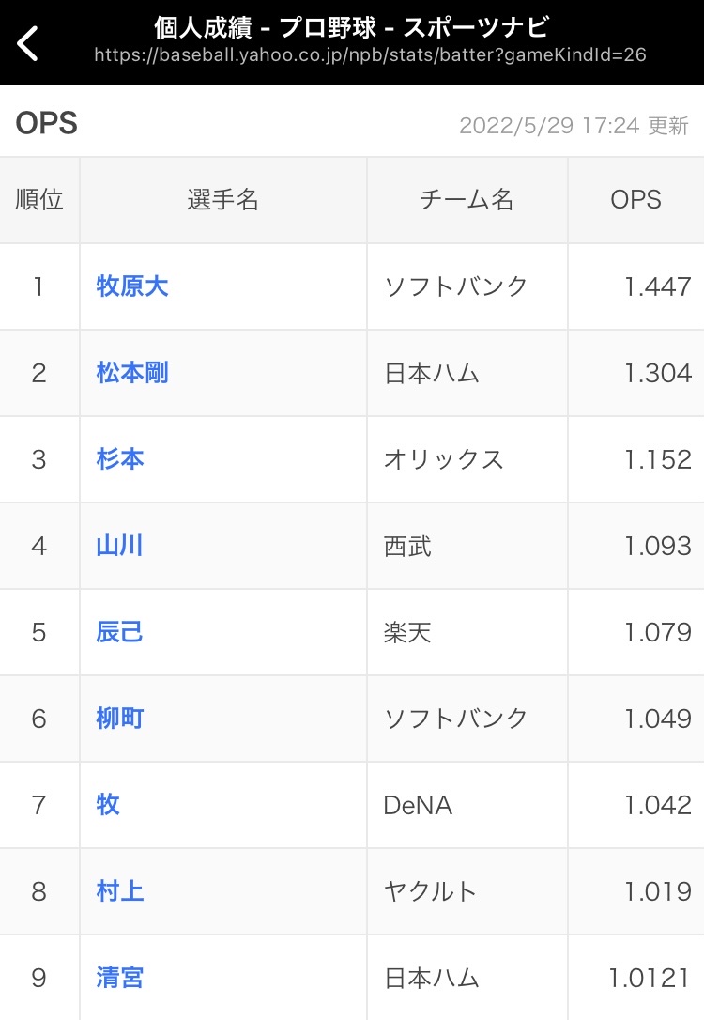Viewport: 704px width, 1020px height.
Task: Click the 順位 column header
Action: click(x=39, y=200)
